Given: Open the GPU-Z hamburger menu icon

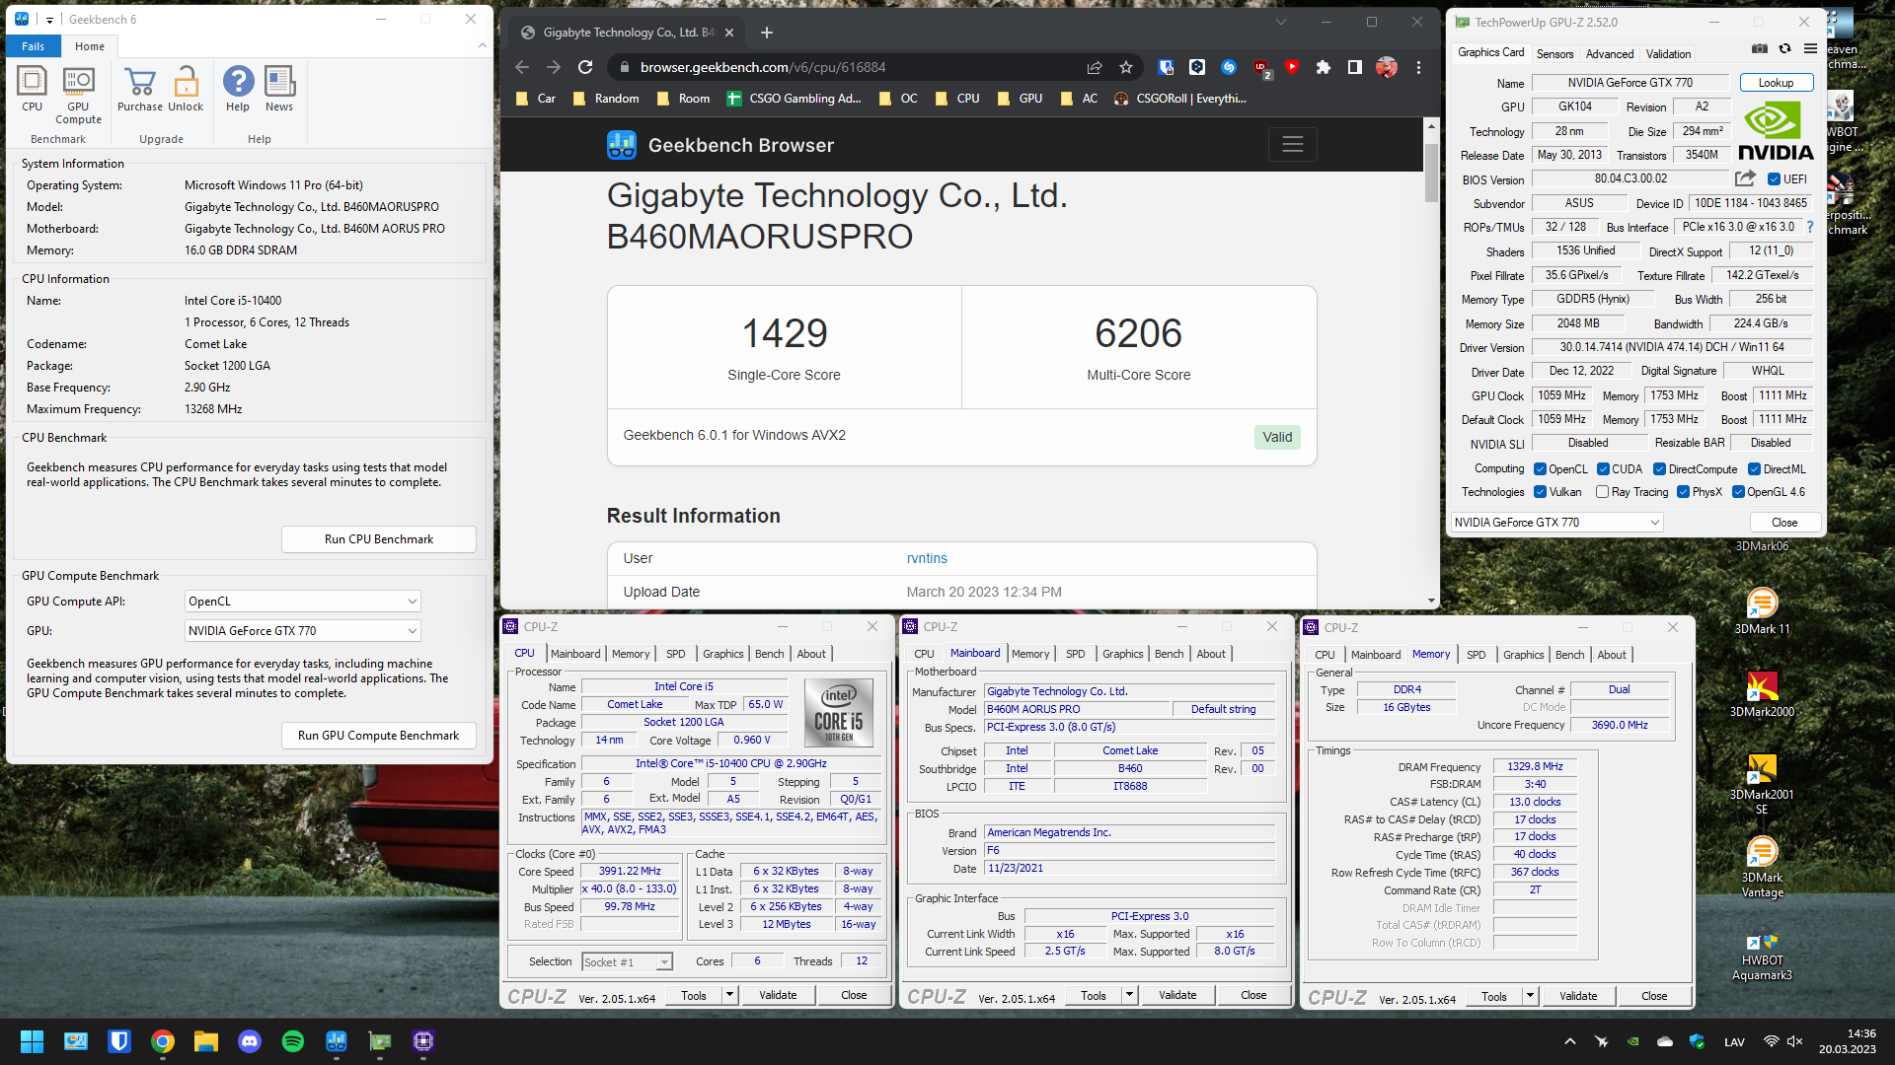Looking at the screenshot, I should pos(1810,48).
